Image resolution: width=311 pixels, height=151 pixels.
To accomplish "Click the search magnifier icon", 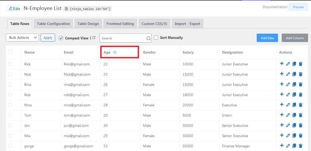I will tap(148, 38).
